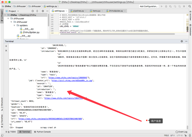Collapse the Zhihu root folder
Viewport: 192px width, 137px height.
pos(5,15)
